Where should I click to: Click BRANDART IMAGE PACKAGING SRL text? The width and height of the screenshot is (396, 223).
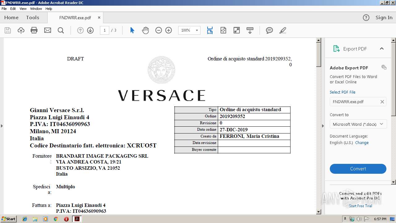tap(102, 156)
